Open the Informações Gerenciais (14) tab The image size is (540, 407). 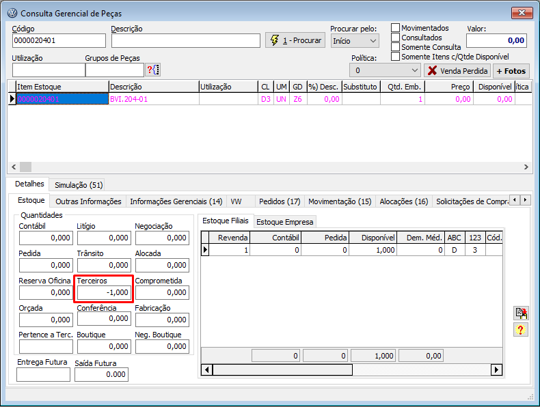[176, 201]
